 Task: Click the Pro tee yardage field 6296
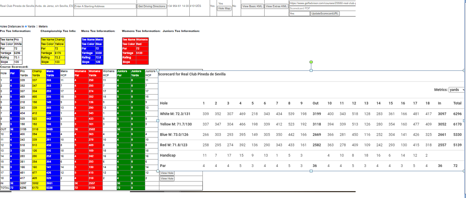[x=18, y=53]
